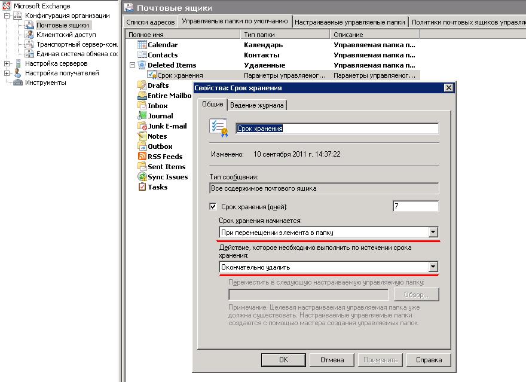Click the Инструменты toolbox icon
The height and width of the screenshot is (382, 526).
[18, 82]
